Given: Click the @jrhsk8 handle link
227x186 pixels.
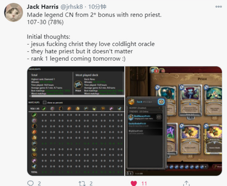Looking at the screenshot, I should [x=72, y=7].
